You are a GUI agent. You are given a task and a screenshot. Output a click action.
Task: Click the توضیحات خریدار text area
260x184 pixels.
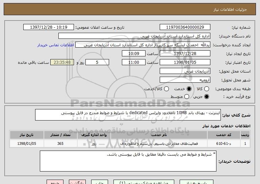128,161
